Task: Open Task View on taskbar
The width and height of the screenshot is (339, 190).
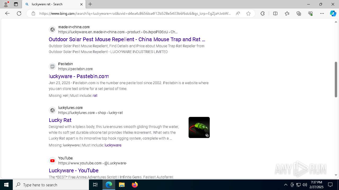Action: click(95, 185)
